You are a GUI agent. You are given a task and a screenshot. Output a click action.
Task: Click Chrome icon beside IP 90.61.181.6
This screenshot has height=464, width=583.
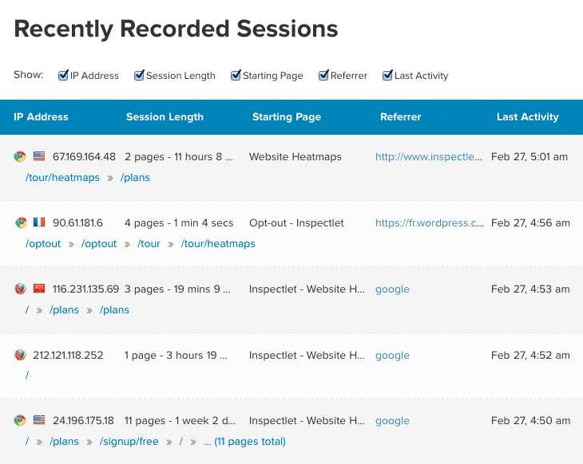(x=20, y=223)
